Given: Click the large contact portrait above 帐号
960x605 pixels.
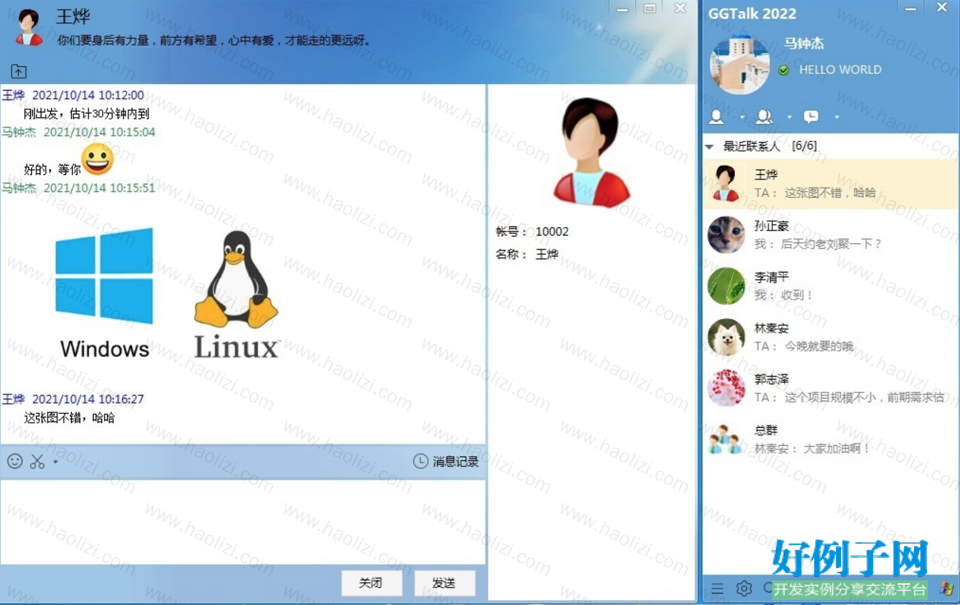Looking at the screenshot, I should coord(591,151).
